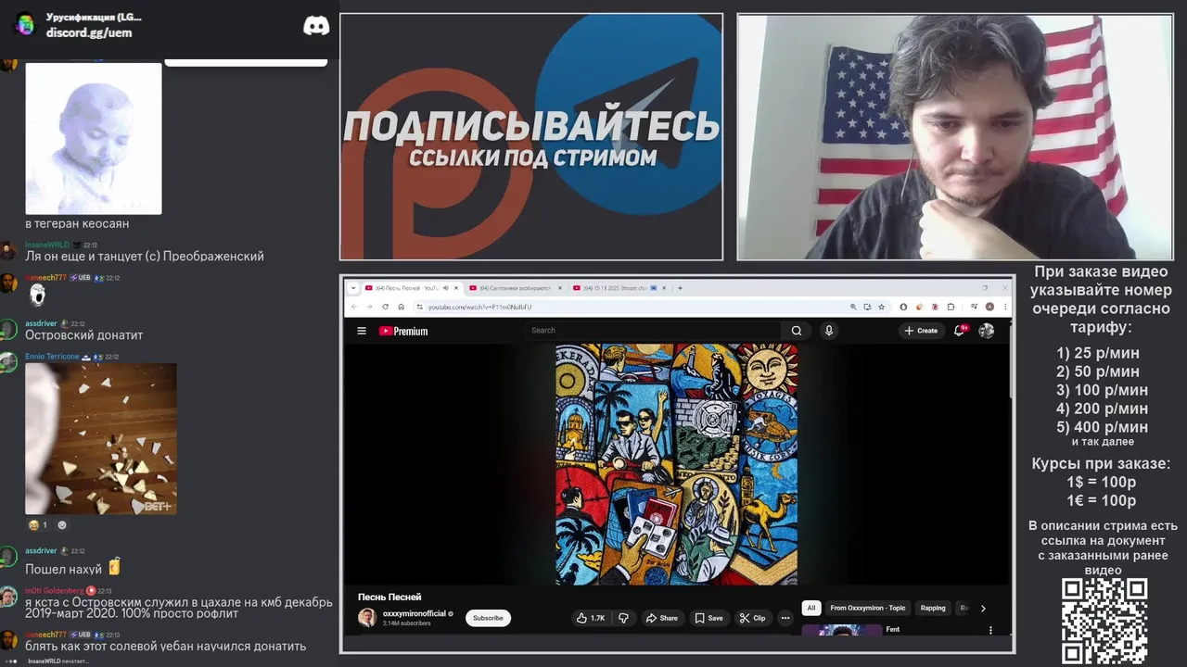Screen dimensions: 1187x667
Task: Show next topic chips with arrow
Action: pos(983,609)
